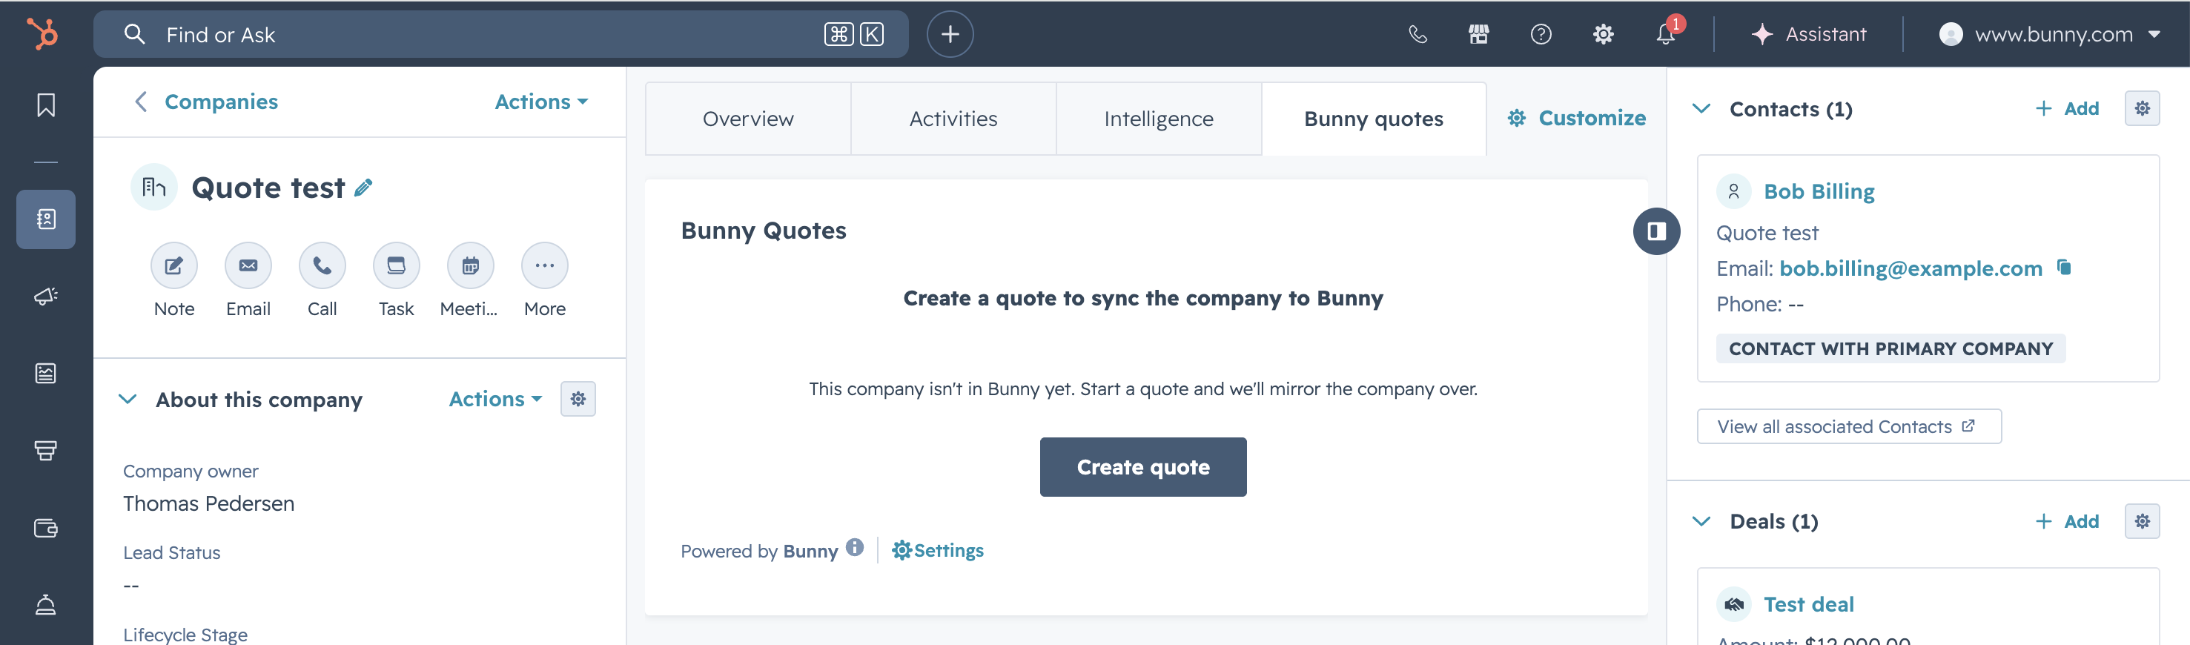Focus the Find or Ask search field
The image size is (2190, 645).
coord(500,34)
